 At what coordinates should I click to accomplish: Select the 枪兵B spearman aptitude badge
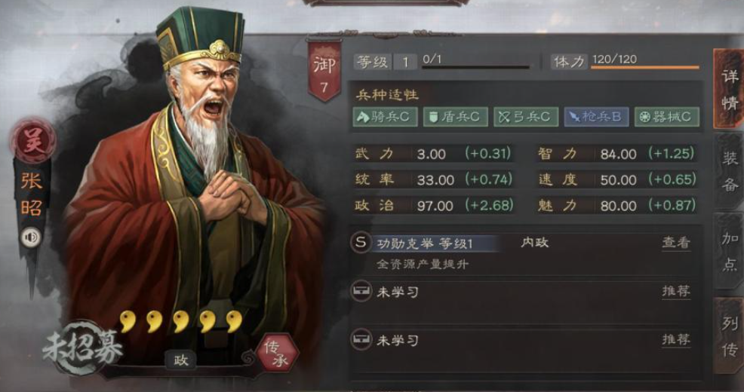point(596,117)
